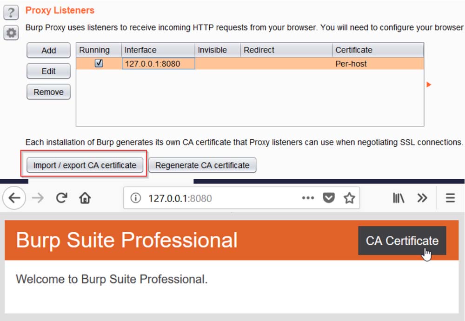The width and height of the screenshot is (465, 321).
Task: Click the Firefox back arrow
Action: 14,198
